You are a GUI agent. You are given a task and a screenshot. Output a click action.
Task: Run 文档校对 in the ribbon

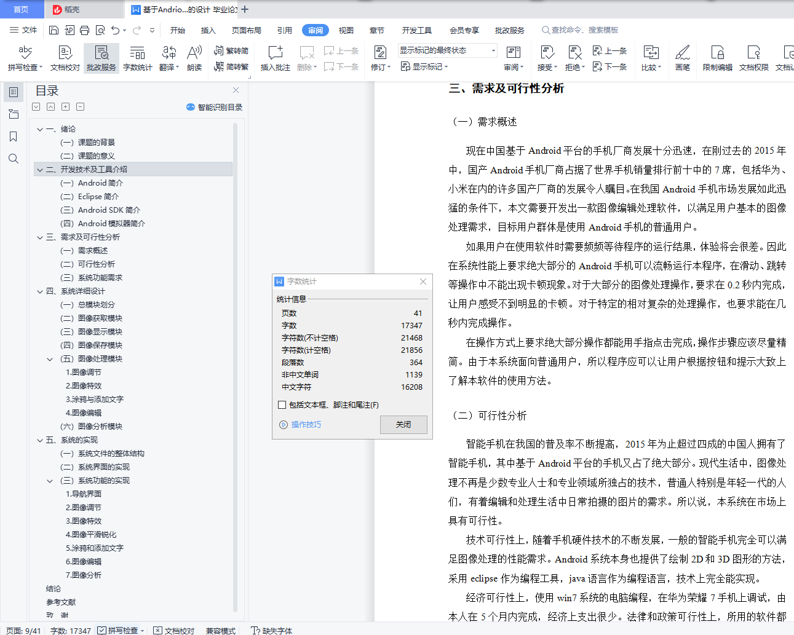65,58
